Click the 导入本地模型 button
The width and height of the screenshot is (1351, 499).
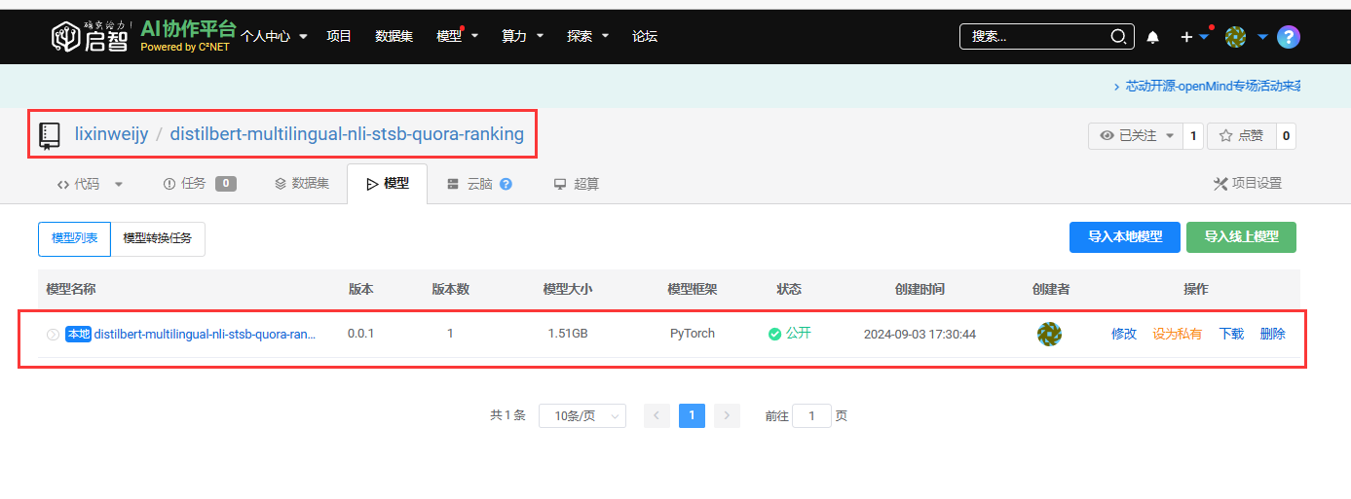coord(1124,237)
